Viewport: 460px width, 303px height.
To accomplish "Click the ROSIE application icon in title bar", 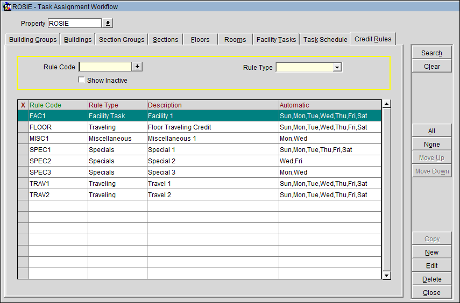I will tap(6, 6).
